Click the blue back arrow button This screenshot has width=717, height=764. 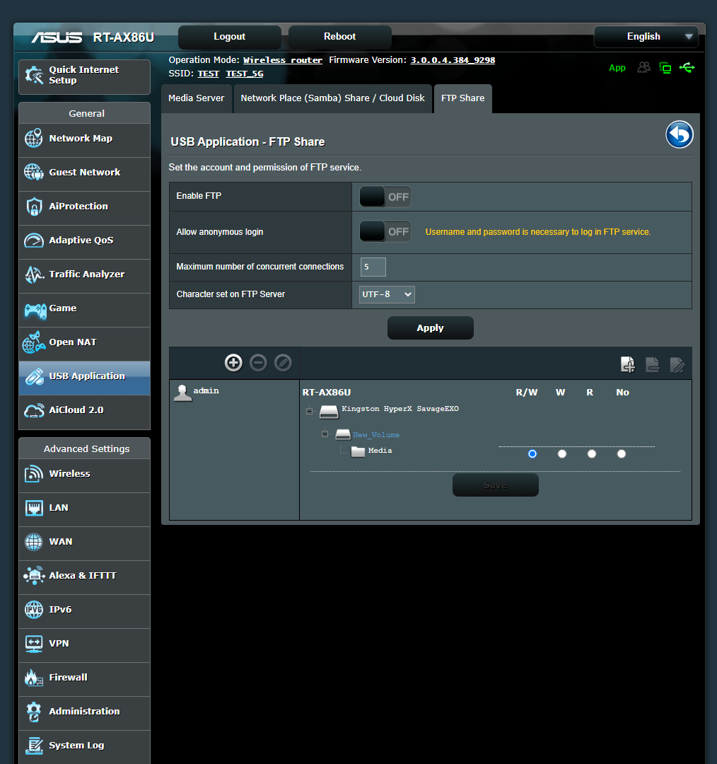679,134
